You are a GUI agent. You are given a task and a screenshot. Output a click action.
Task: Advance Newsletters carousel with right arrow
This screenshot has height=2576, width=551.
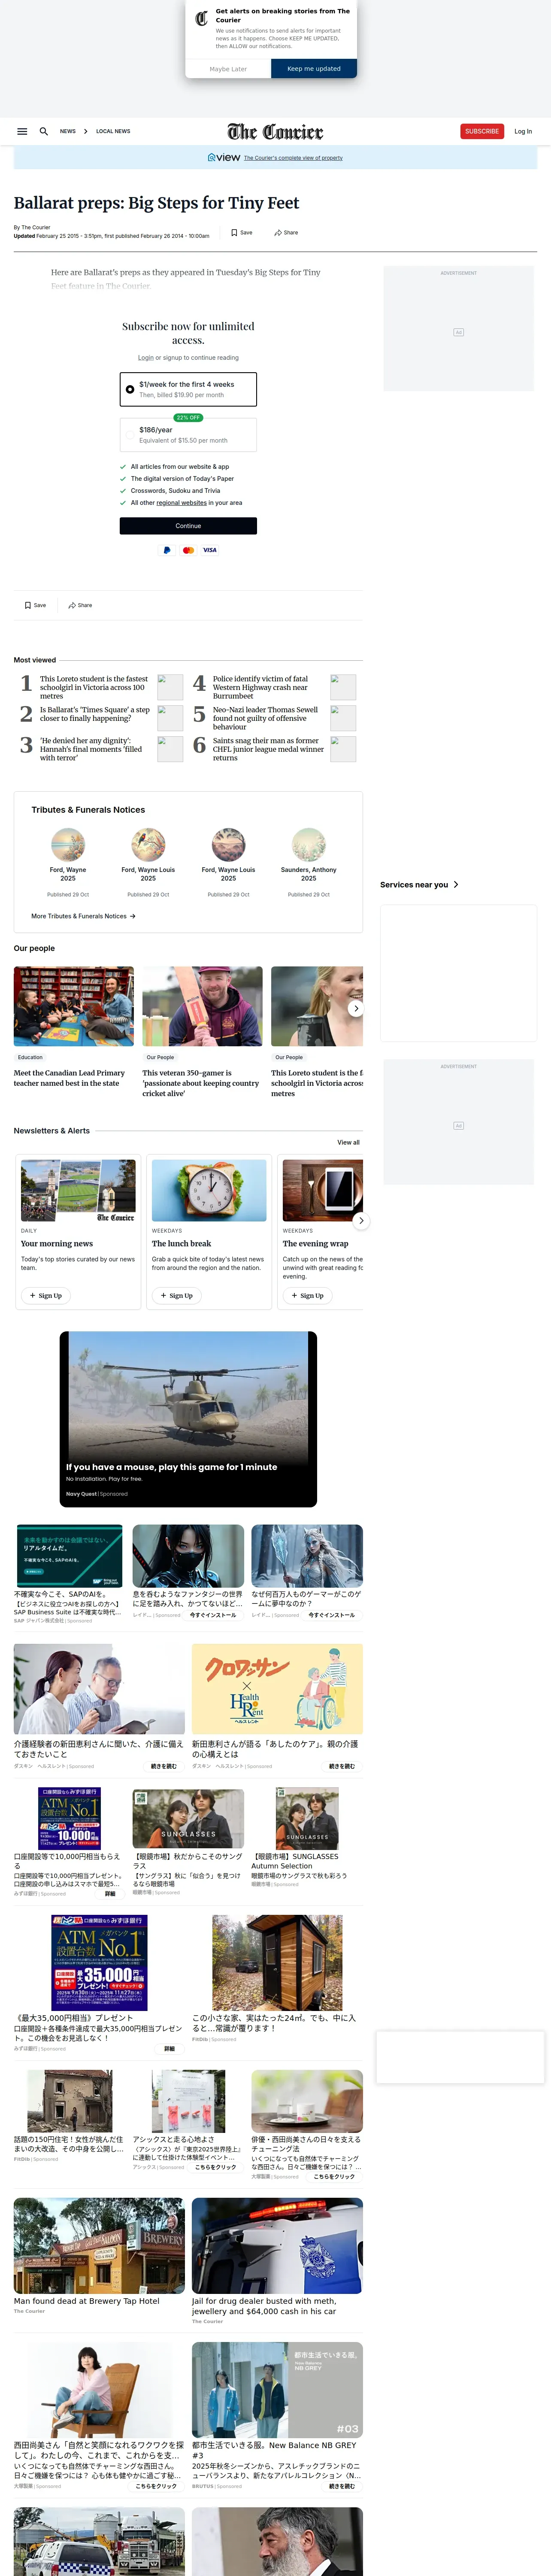361,1220
